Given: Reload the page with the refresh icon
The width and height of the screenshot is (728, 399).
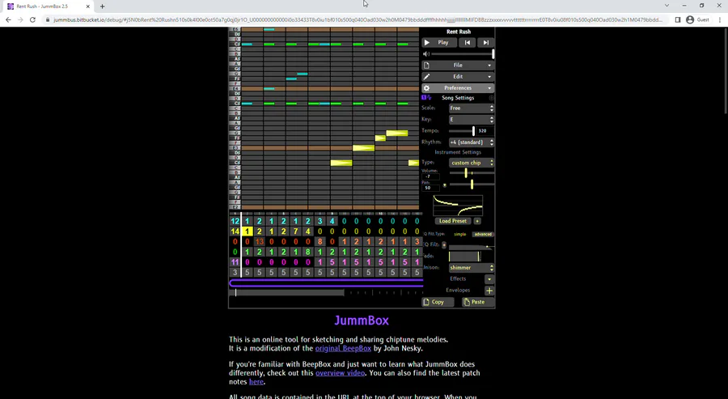Looking at the screenshot, I should pyautogui.click(x=32, y=20).
